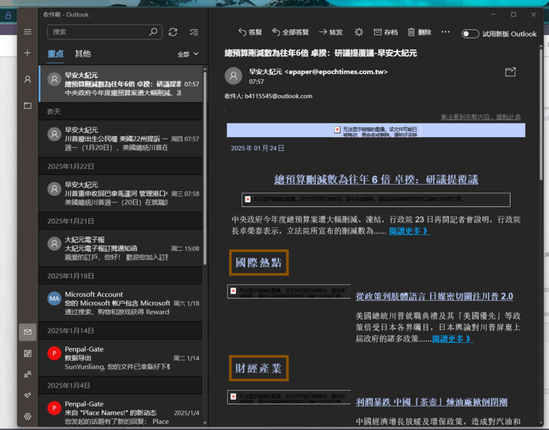Expand the hamburger navigation menu
This screenshot has height=430, width=549.
(x=27, y=32)
